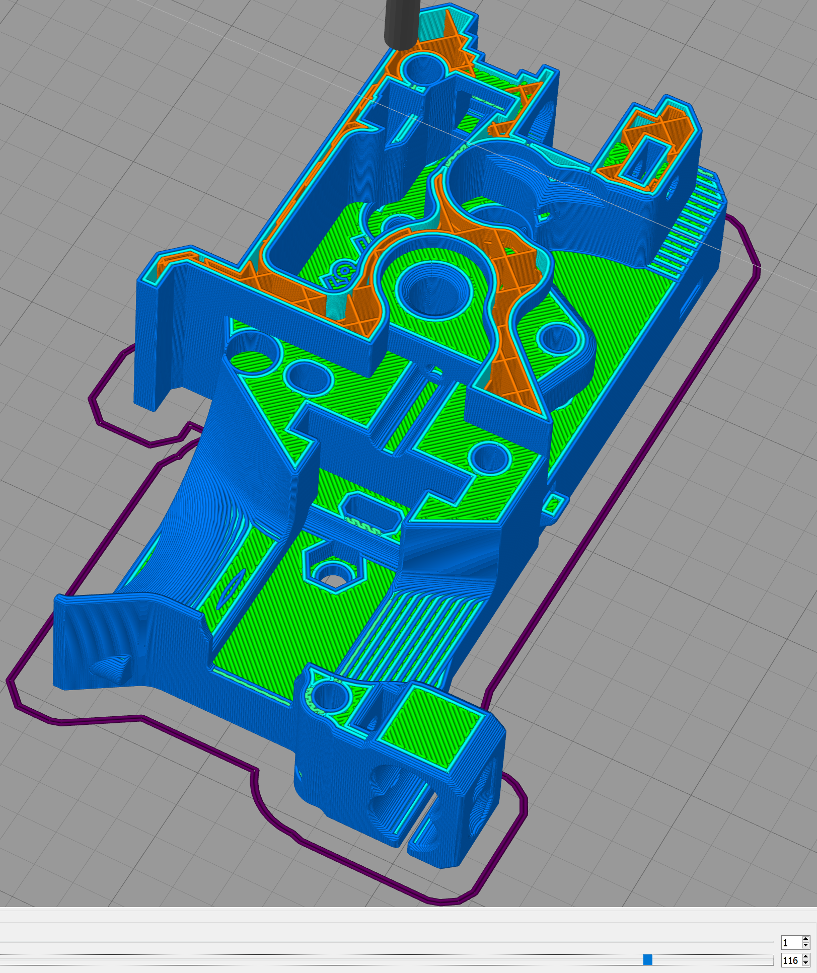The width and height of the screenshot is (817, 973).
Task: Click the number field showing 116
Action: (791, 960)
